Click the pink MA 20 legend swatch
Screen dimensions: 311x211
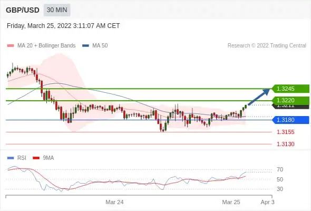tap(11, 46)
